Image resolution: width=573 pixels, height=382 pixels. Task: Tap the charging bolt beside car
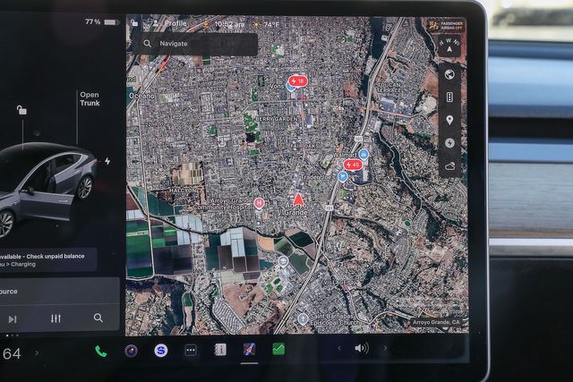point(107,161)
